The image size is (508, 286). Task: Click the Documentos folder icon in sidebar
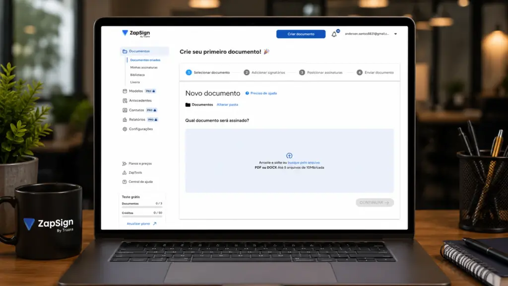point(125,51)
